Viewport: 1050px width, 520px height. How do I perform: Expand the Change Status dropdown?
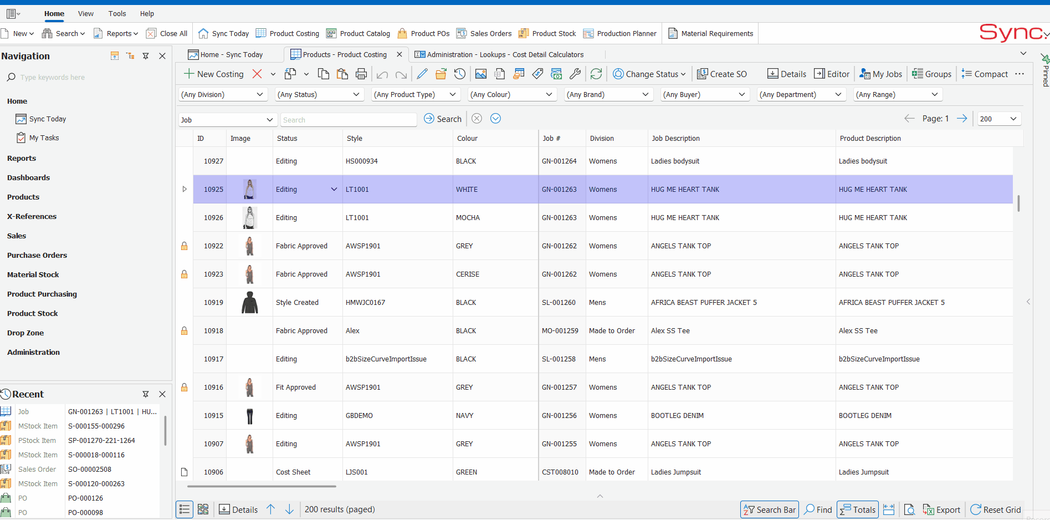tap(649, 74)
